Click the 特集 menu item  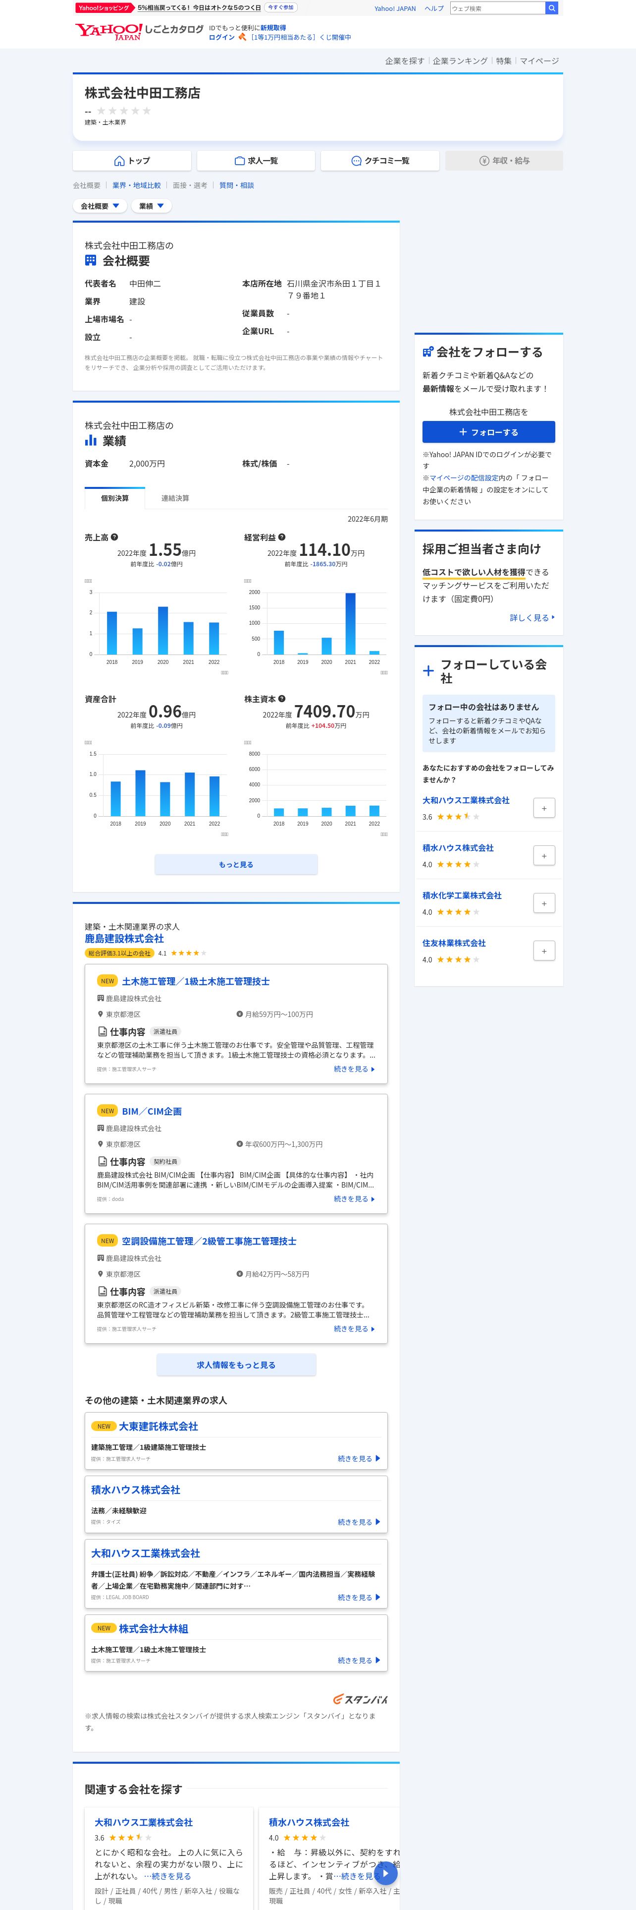coord(503,61)
